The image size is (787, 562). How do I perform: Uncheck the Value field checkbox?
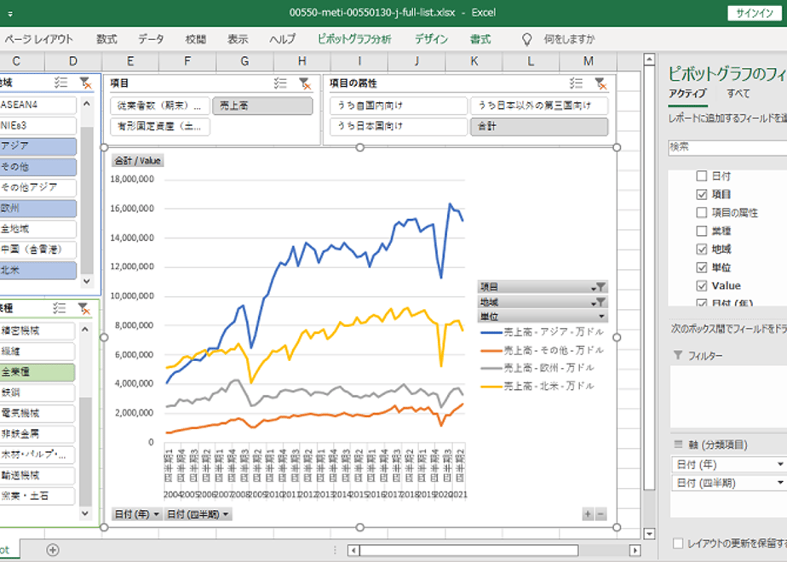pyautogui.click(x=702, y=285)
